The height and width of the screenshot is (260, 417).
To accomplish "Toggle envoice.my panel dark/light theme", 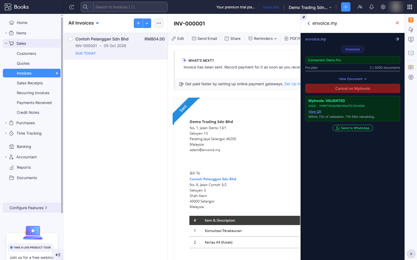I will [x=397, y=39].
